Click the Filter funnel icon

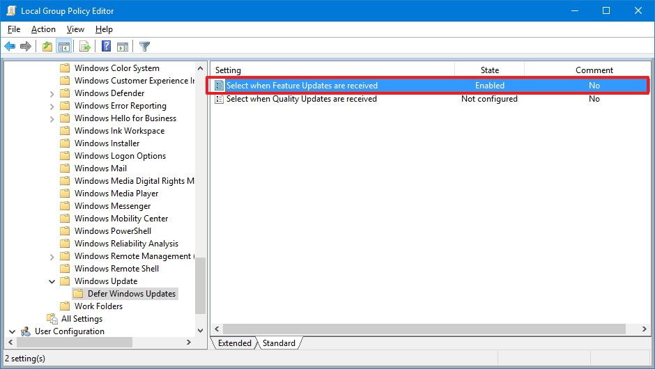[144, 47]
